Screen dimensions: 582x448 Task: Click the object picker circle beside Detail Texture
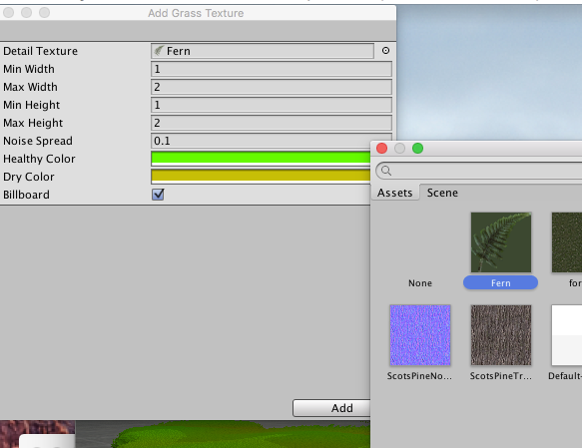385,51
